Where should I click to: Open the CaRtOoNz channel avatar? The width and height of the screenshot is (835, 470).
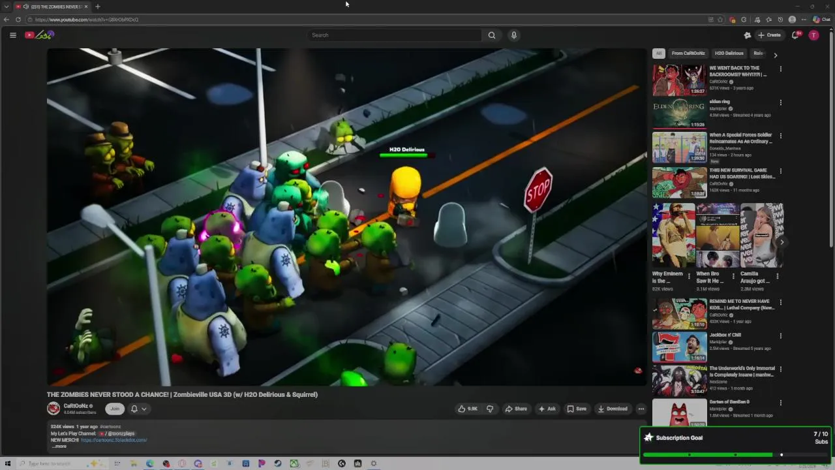coord(53,409)
